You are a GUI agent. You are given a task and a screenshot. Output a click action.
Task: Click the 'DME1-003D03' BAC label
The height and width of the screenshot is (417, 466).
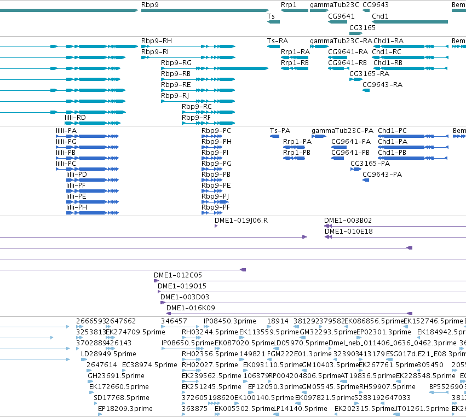(x=185, y=297)
